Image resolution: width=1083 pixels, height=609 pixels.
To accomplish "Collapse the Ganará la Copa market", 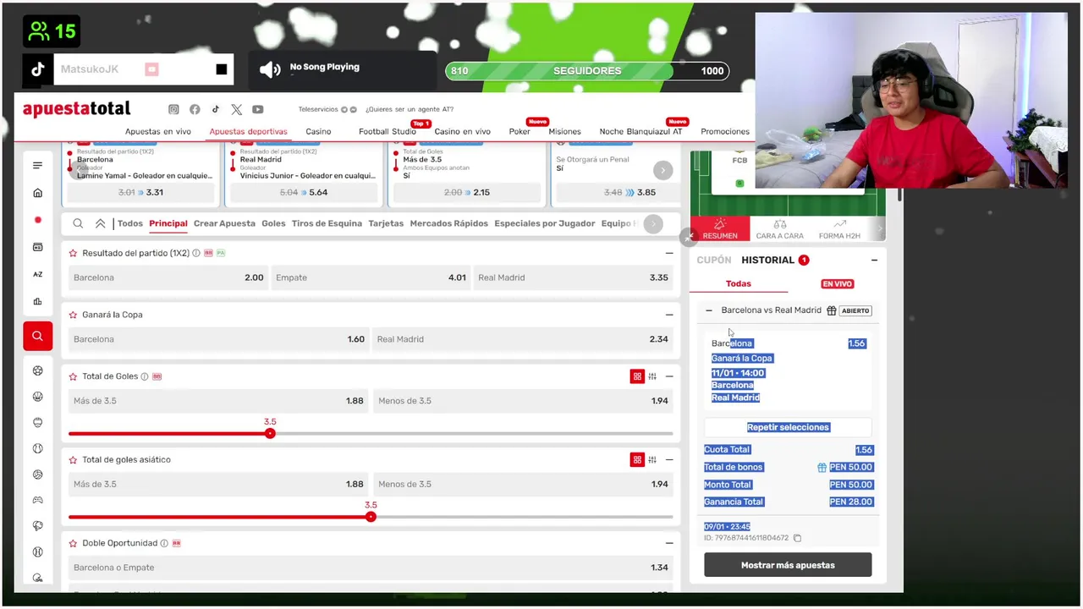I will click(669, 315).
